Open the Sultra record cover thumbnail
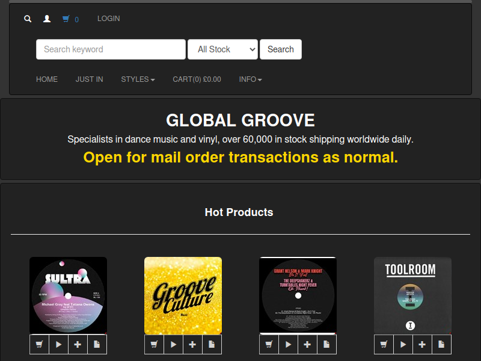481x361 pixels. tap(68, 295)
